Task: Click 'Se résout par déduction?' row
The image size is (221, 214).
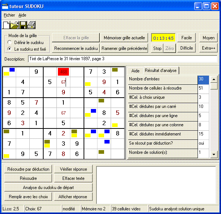Action: [169, 144]
